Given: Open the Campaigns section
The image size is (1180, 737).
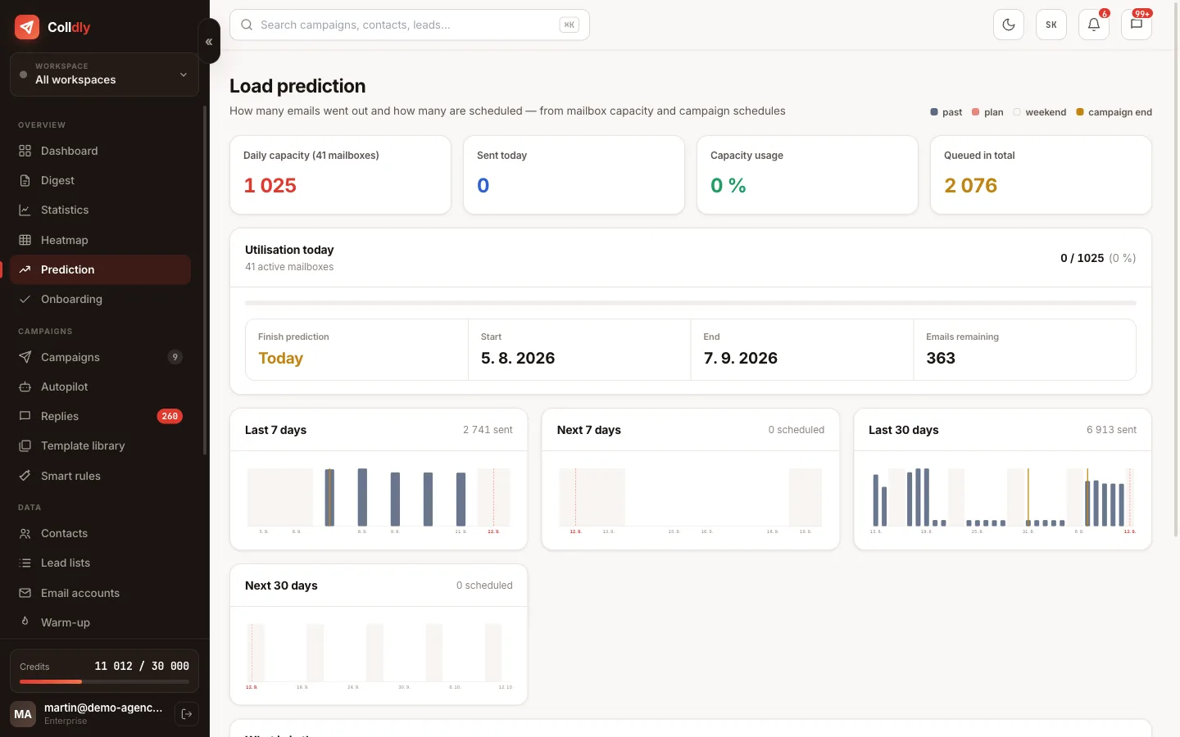Looking at the screenshot, I should coord(100,357).
